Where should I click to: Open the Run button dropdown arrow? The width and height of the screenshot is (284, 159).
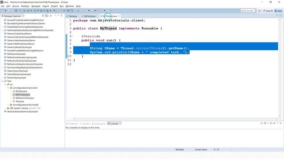[44, 11]
